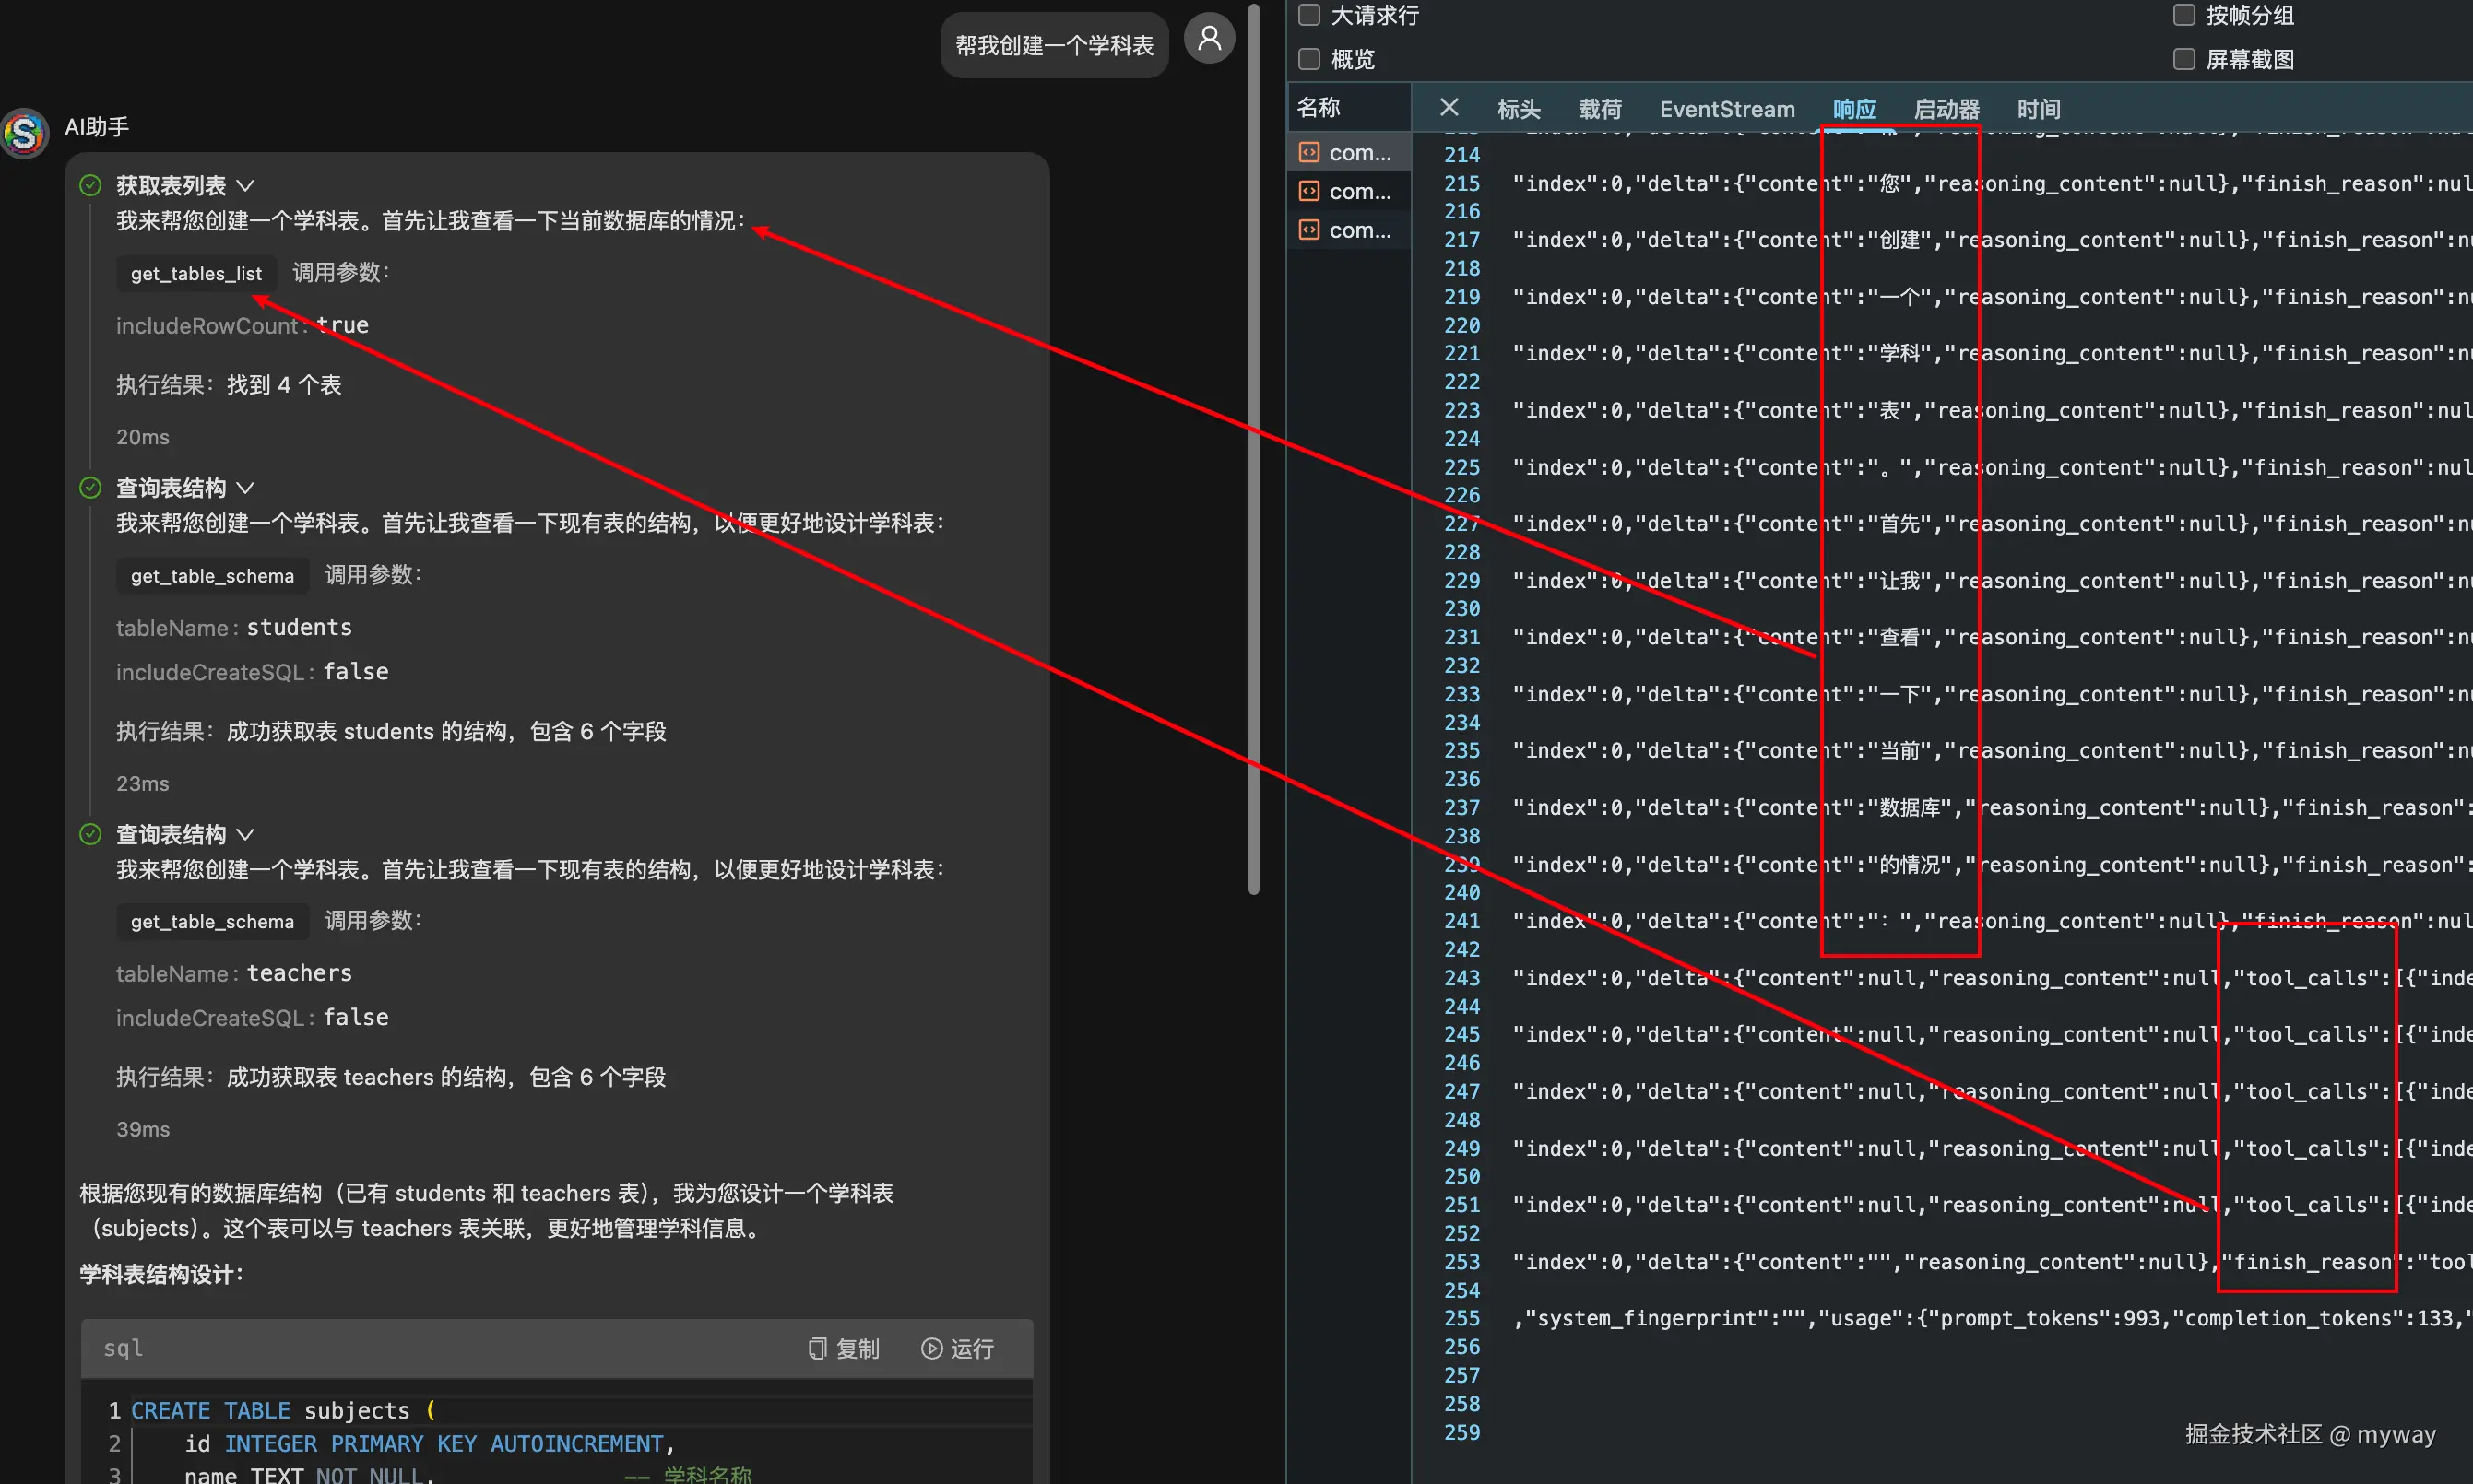Image resolution: width=2473 pixels, height=1484 pixels.
Task: Enable the 大请求行 checkbox
Action: point(1308,15)
